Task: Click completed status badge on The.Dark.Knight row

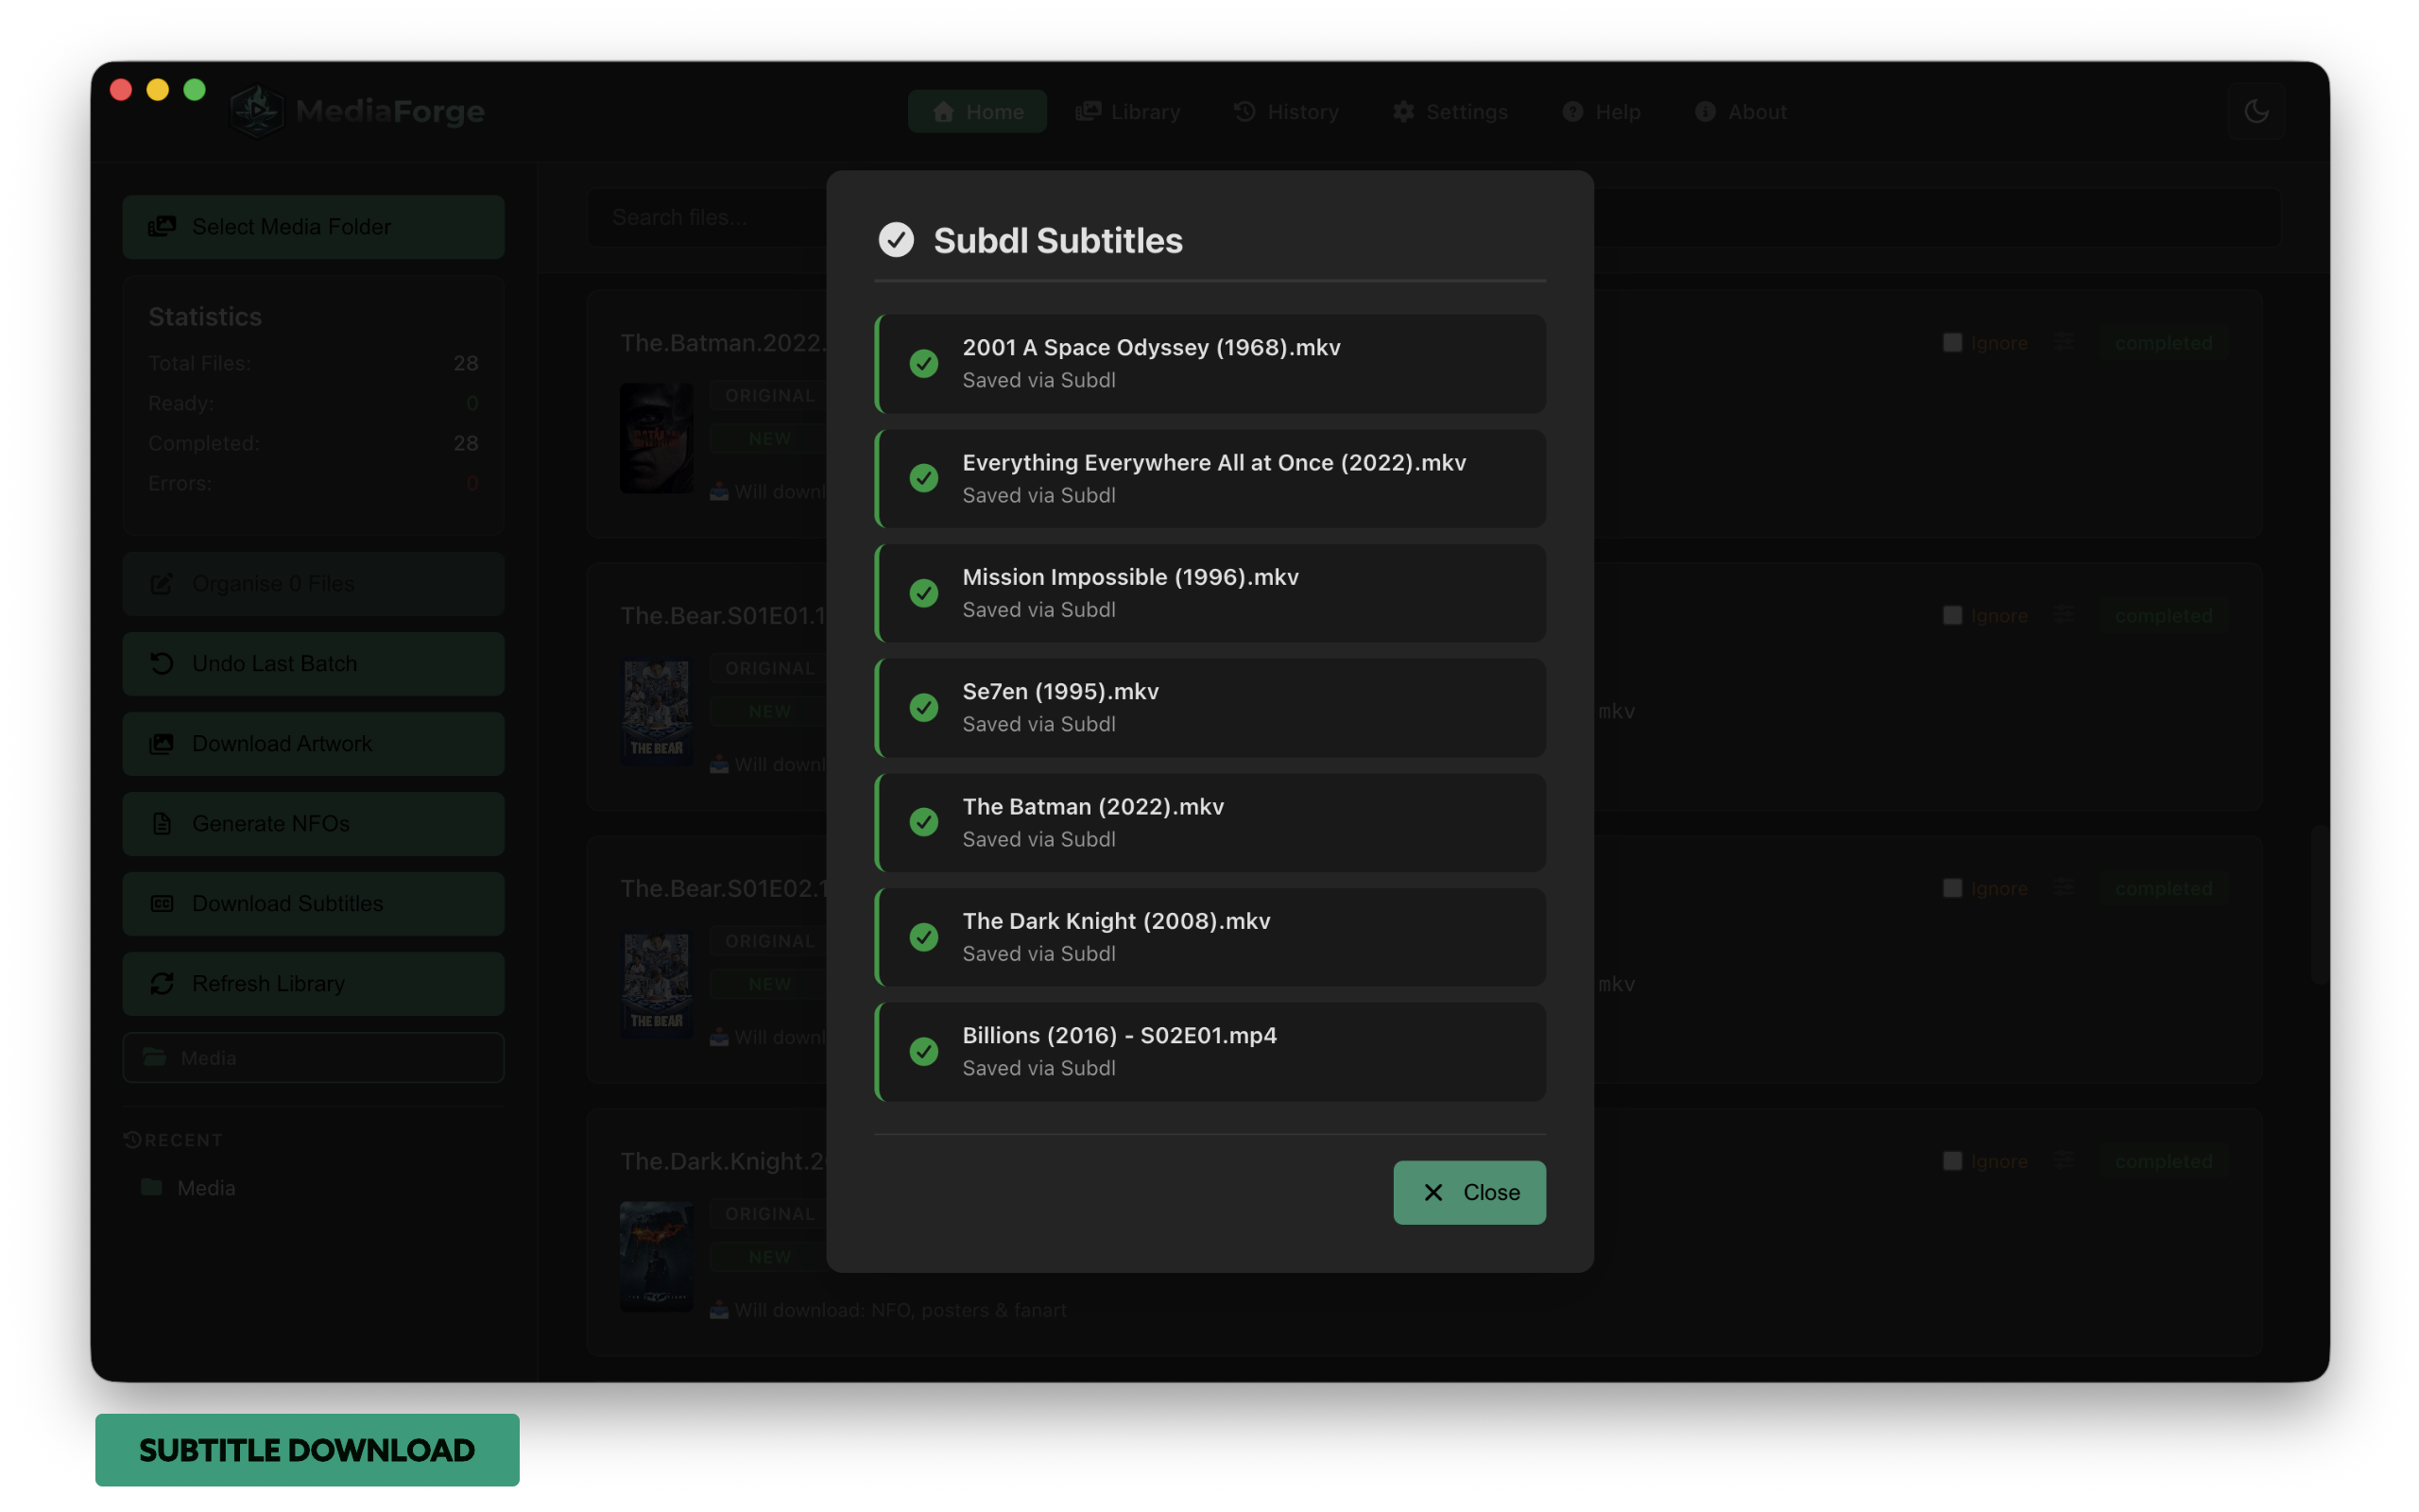Action: point(2162,1161)
